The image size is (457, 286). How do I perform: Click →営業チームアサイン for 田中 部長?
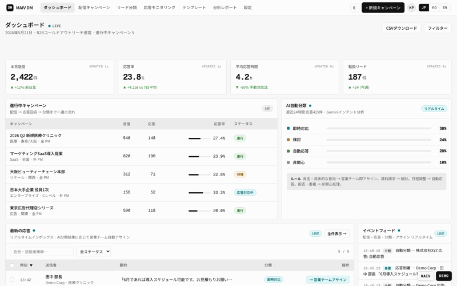point(328,280)
